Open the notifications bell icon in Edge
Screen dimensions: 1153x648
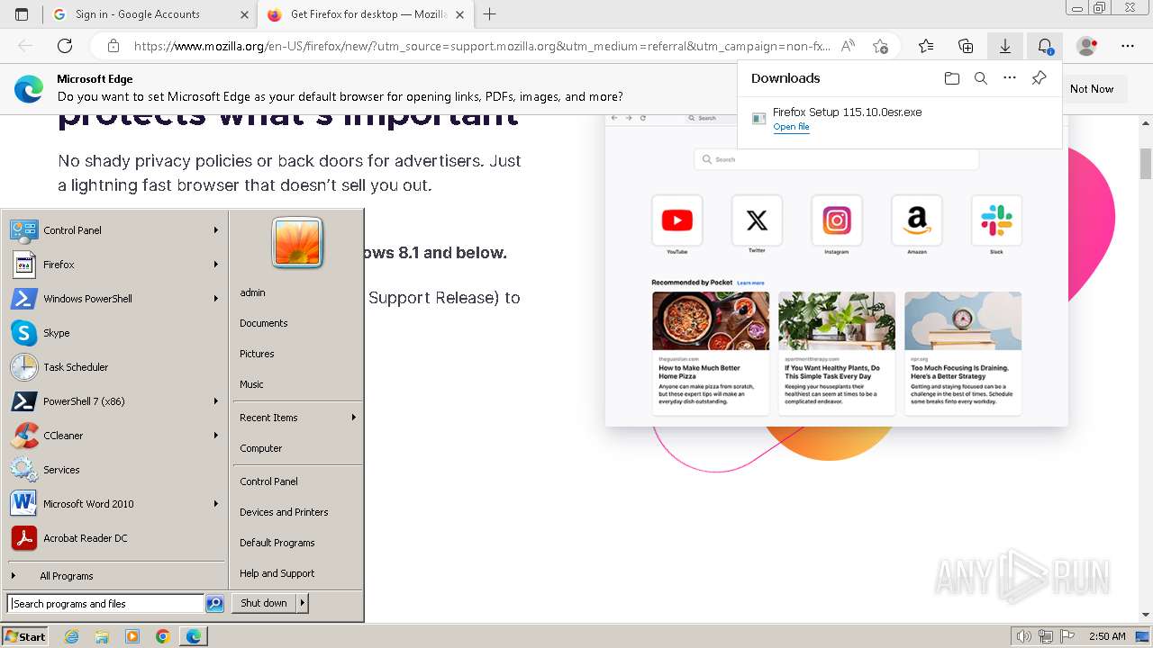pos(1045,46)
